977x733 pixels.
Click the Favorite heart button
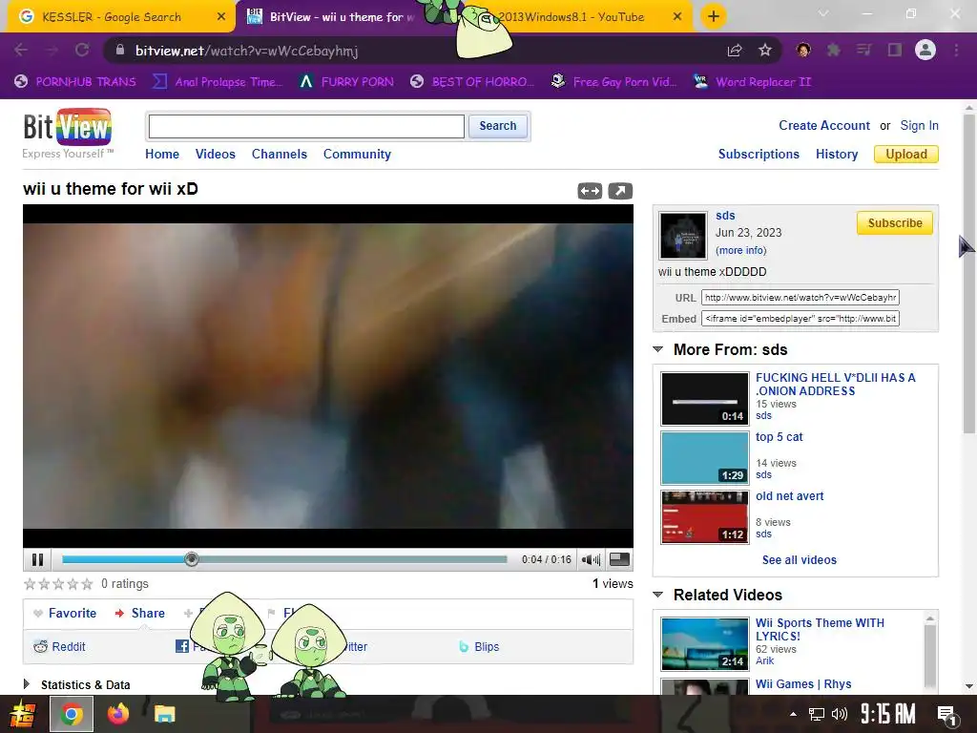pyautogui.click(x=65, y=614)
